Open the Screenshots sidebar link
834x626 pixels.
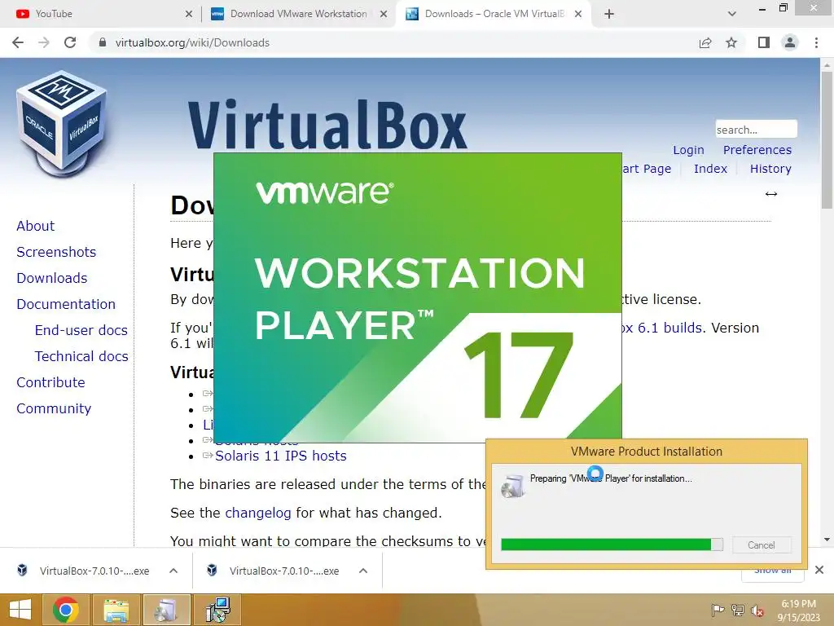pos(56,252)
